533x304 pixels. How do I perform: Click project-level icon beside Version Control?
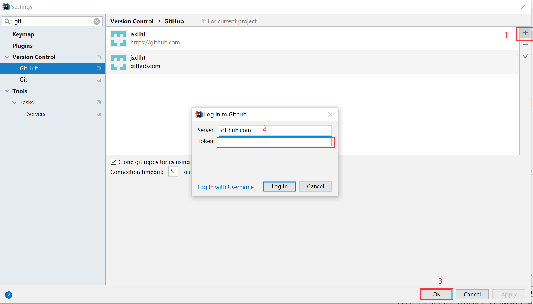pos(99,57)
